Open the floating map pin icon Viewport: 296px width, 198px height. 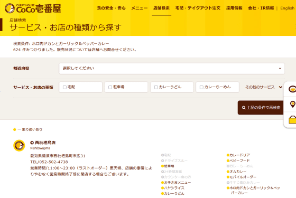tap(293, 104)
